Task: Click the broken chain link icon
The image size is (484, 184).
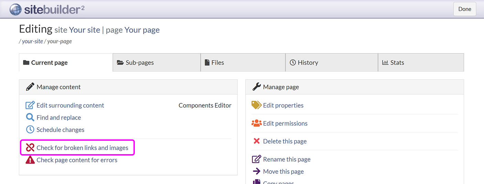Action: 30,148
